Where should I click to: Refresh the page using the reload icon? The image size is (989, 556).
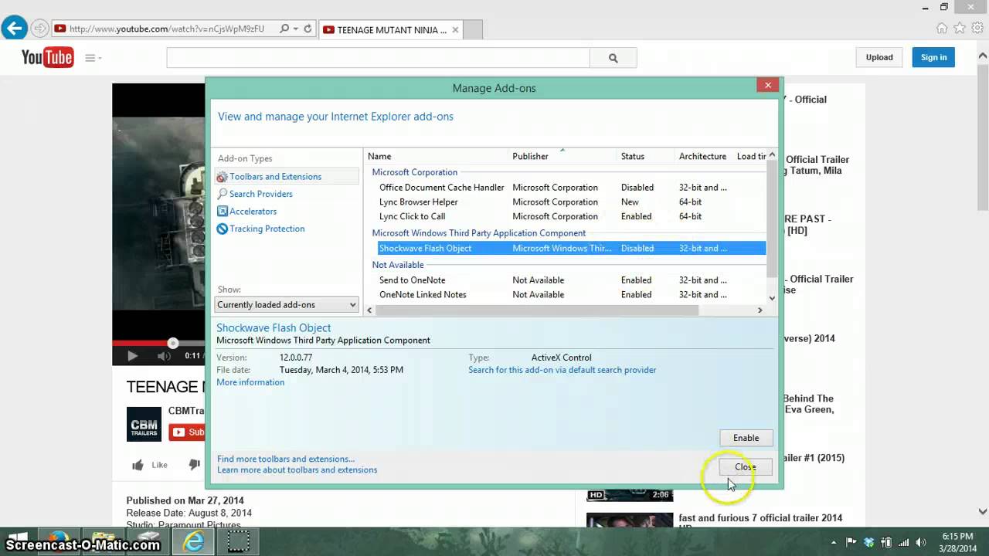coord(308,29)
